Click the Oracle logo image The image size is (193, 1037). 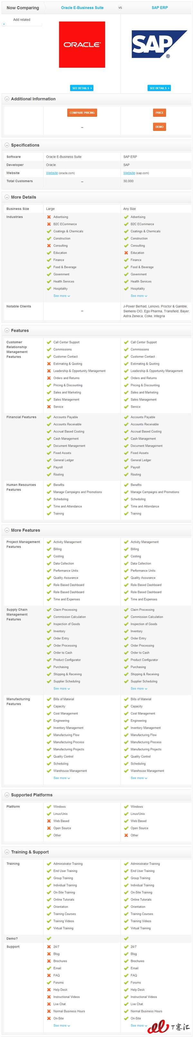[x=82, y=45]
